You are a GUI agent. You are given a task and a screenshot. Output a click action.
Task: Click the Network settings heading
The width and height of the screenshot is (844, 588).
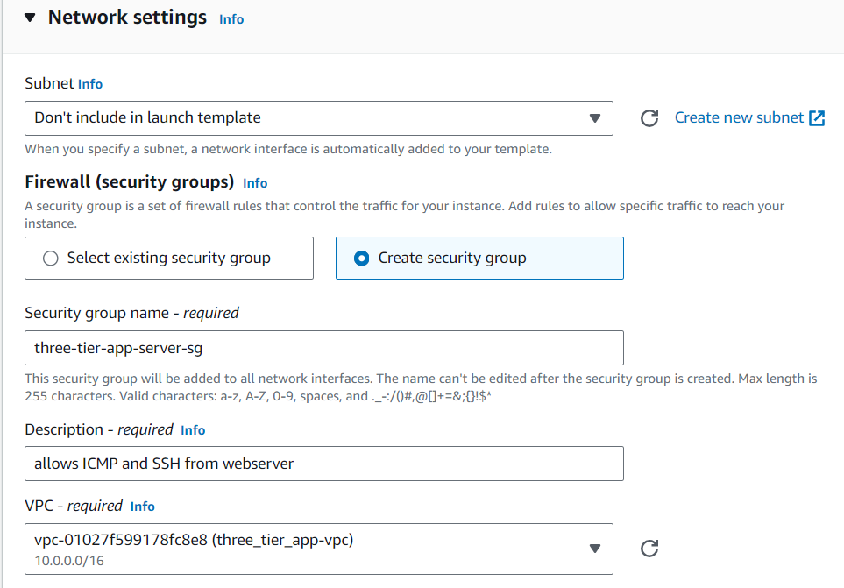click(127, 18)
